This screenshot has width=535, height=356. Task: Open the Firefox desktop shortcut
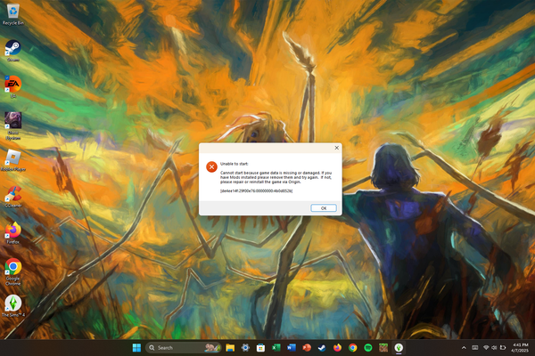coord(13,231)
